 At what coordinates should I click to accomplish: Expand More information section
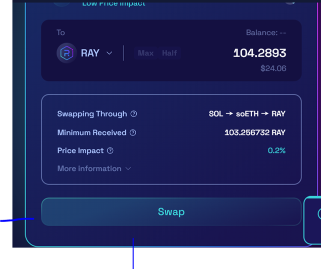tap(94, 168)
